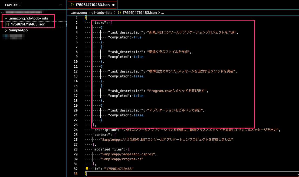
Task: Click the lightbulb code action icon
Action: [x=87, y=169]
